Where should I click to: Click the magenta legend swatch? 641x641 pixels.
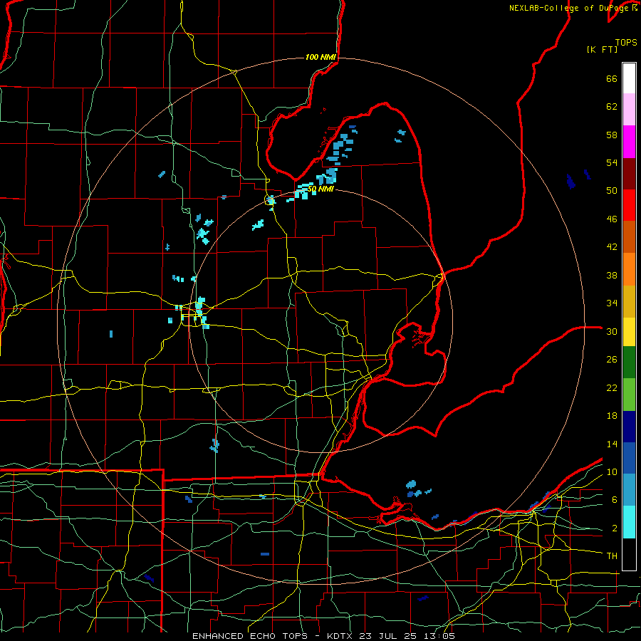click(x=629, y=142)
